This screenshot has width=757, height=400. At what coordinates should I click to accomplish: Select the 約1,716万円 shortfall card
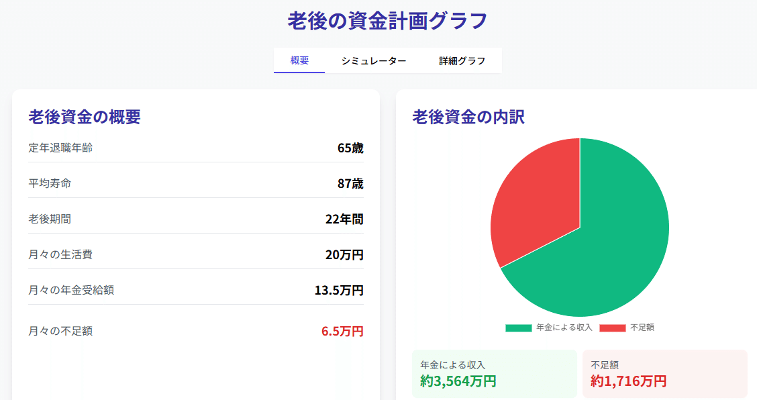[665, 374]
